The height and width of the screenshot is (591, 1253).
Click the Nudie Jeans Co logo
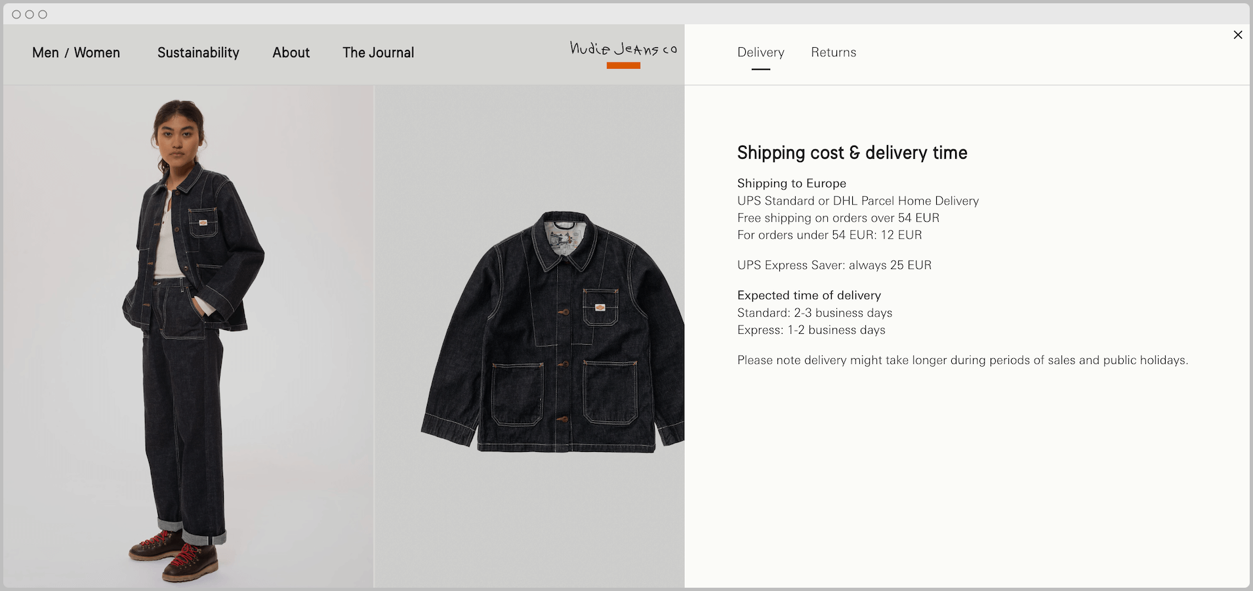[x=623, y=48]
